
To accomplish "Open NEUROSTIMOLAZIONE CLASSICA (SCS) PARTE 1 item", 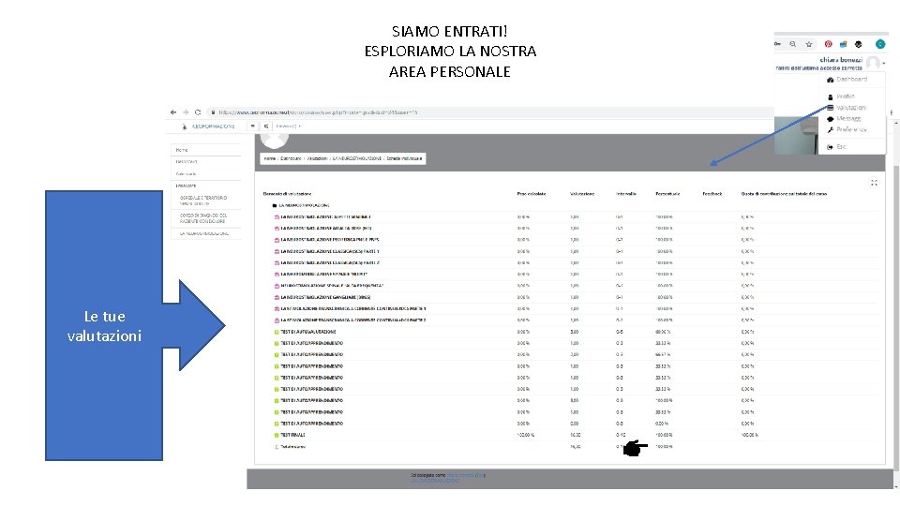I will [x=329, y=251].
